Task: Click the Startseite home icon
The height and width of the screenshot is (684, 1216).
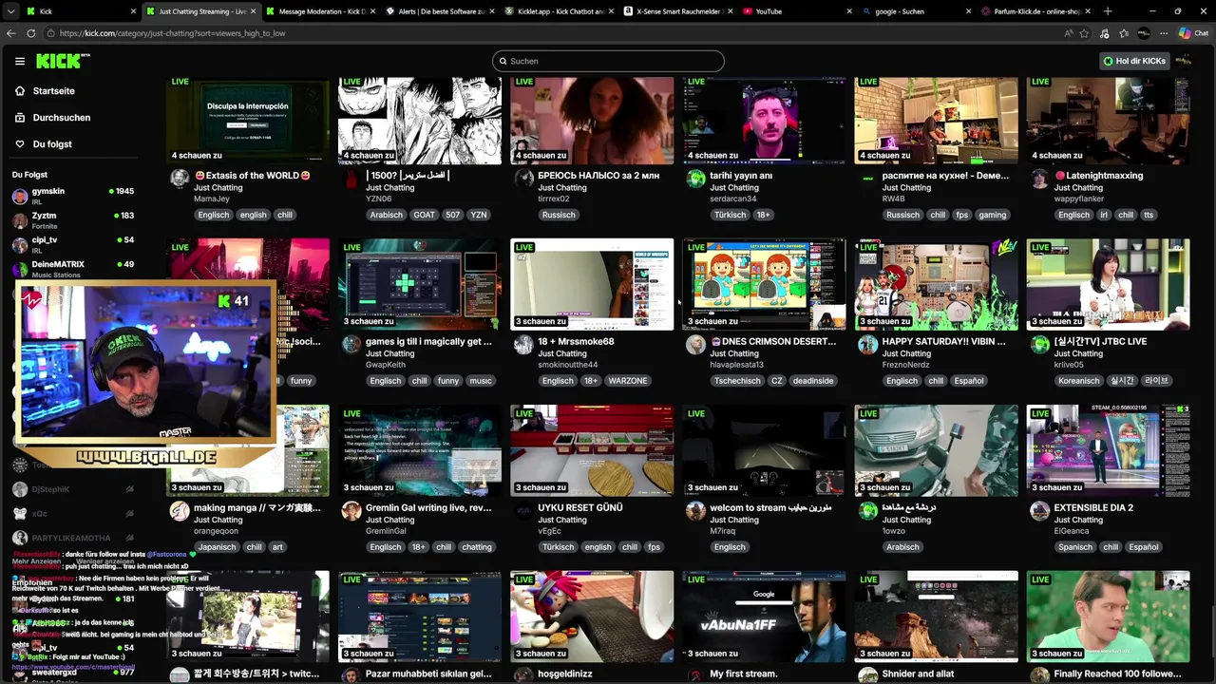Action: click(20, 91)
